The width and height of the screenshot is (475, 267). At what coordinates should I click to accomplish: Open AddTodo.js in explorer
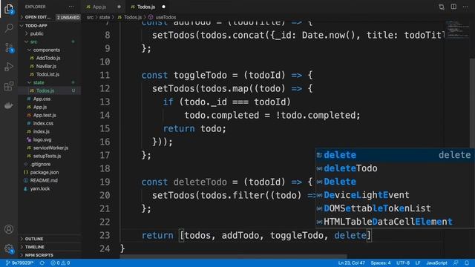click(48, 58)
